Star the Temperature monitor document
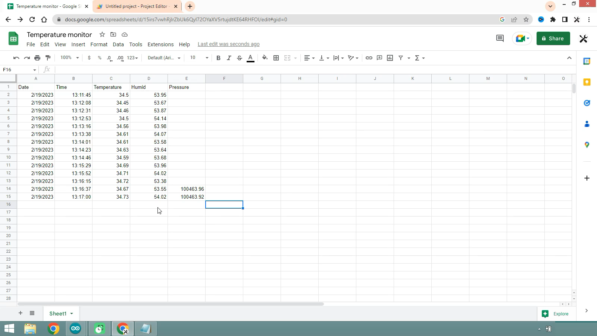Viewport: 597px width, 336px height. click(x=102, y=35)
